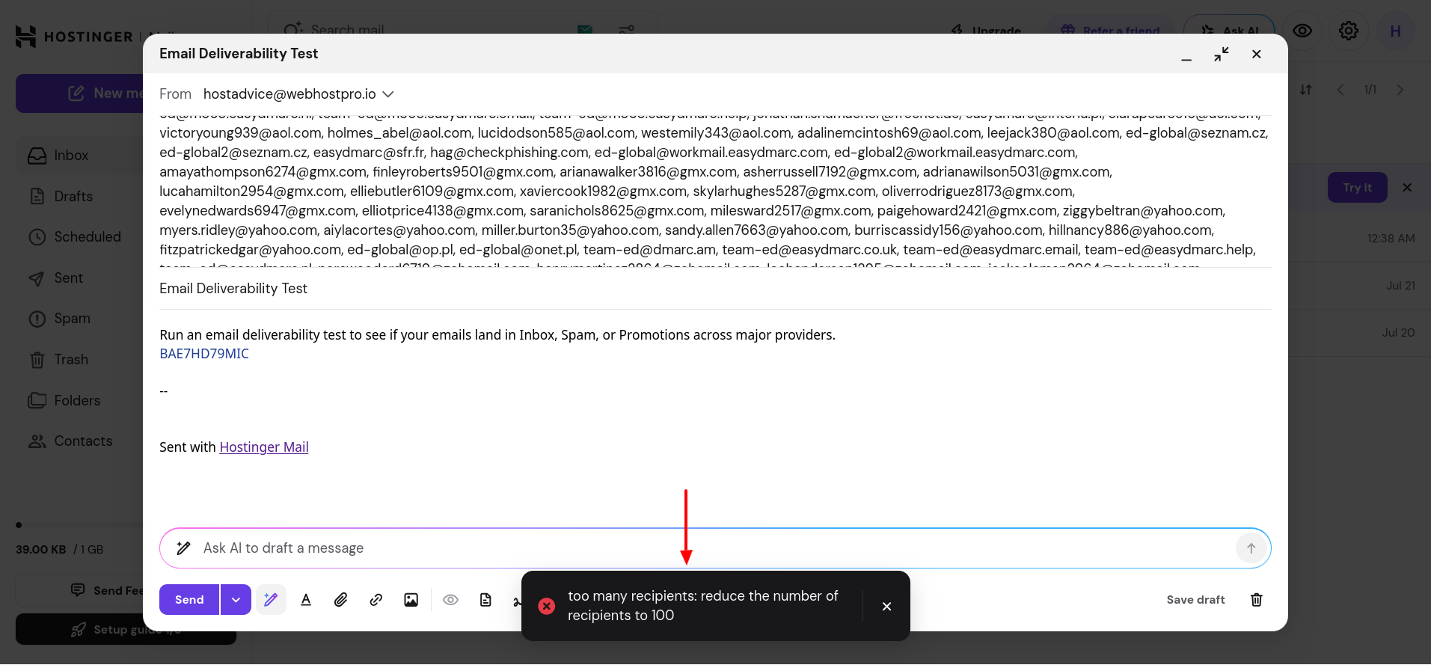Dismiss the too many recipients error toast

pyautogui.click(x=886, y=607)
